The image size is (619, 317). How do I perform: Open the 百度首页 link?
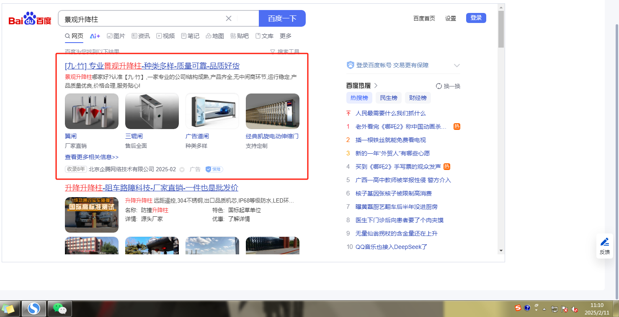(424, 18)
